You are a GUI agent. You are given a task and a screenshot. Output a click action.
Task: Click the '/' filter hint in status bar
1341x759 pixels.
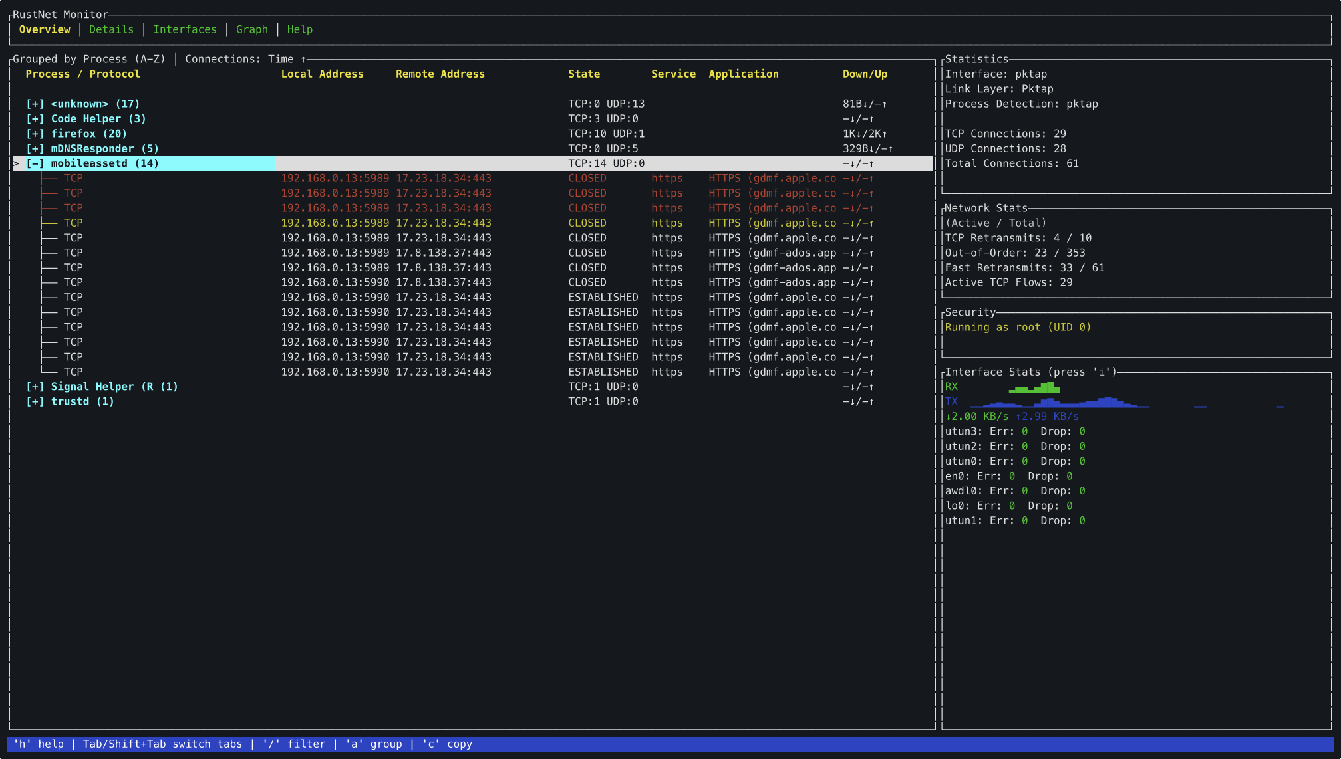tap(294, 744)
